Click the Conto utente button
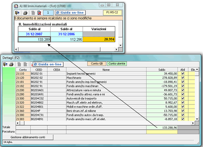Screen dimensions: 203x147 [117, 64]
